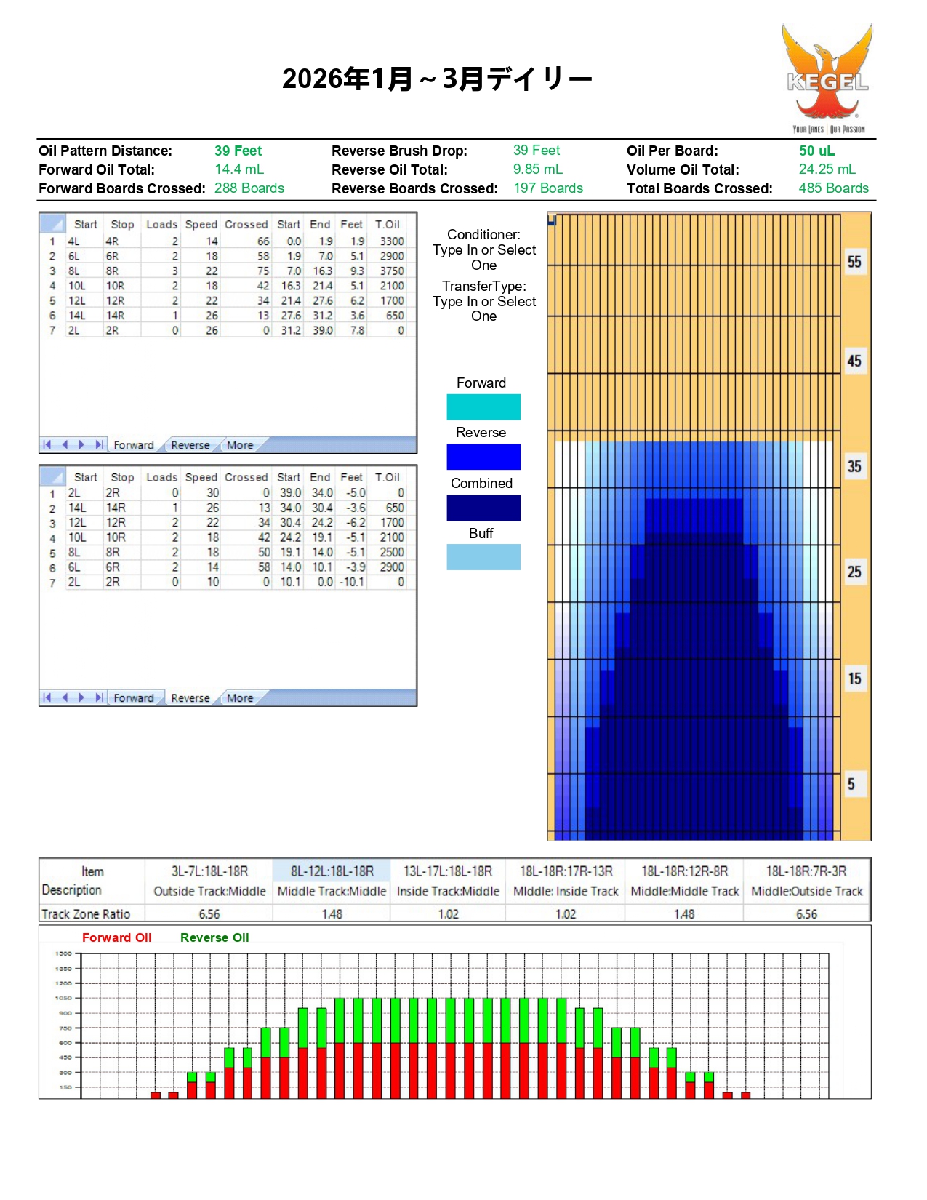927x1200 pixels.
Task: Click the select-all corner of upper table
Action: tap(52, 224)
